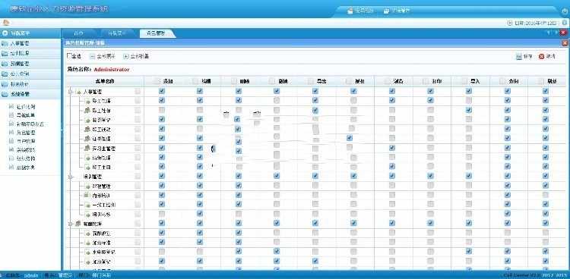
Task: Close the role permission panel via red X
Action: click(565, 42)
